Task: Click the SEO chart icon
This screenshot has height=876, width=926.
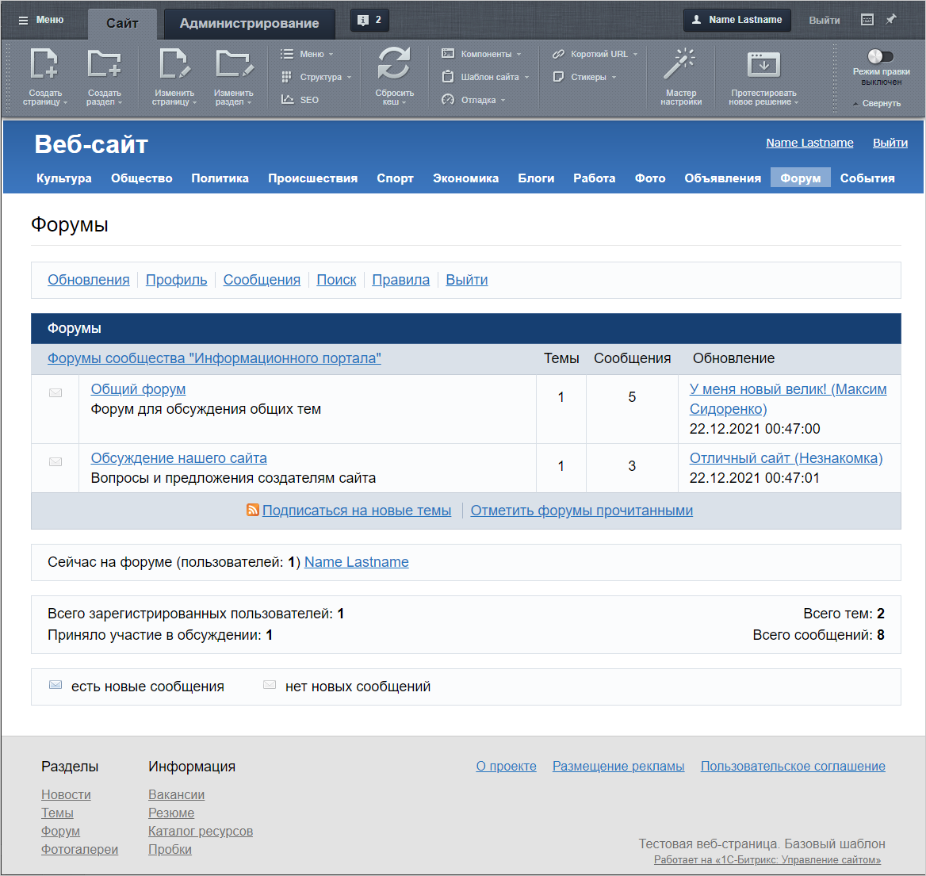Action: point(288,100)
